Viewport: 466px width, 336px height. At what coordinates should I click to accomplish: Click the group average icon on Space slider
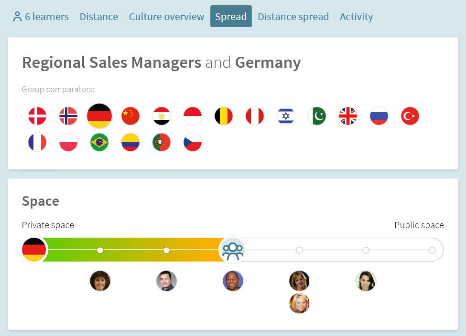[x=233, y=250]
